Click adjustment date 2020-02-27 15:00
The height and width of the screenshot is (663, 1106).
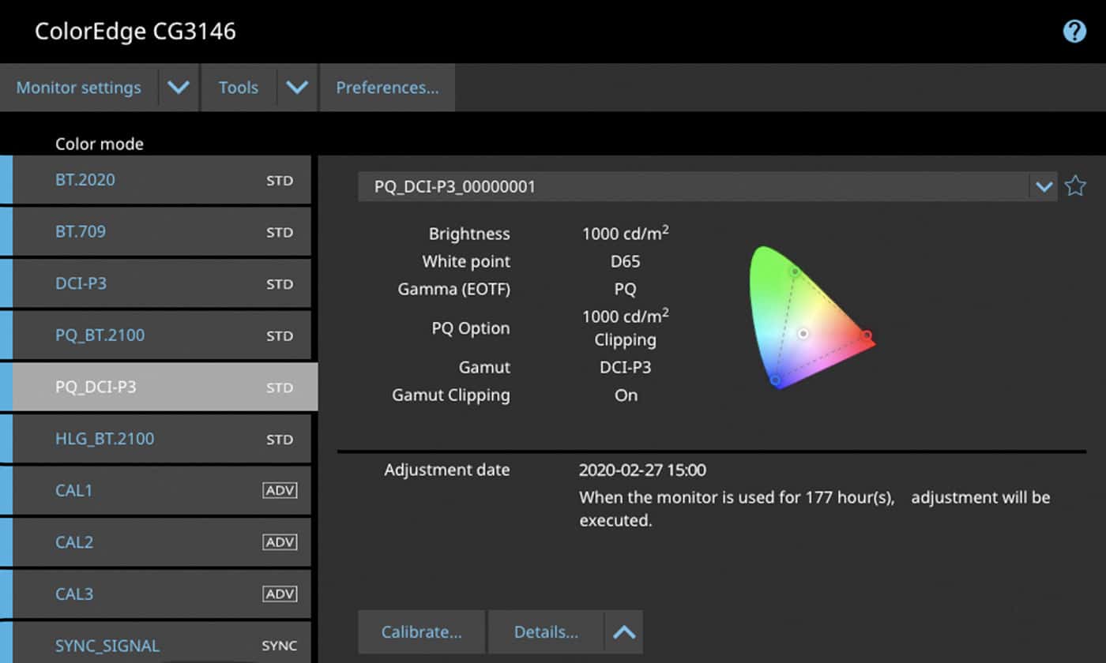[x=642, y=470]
